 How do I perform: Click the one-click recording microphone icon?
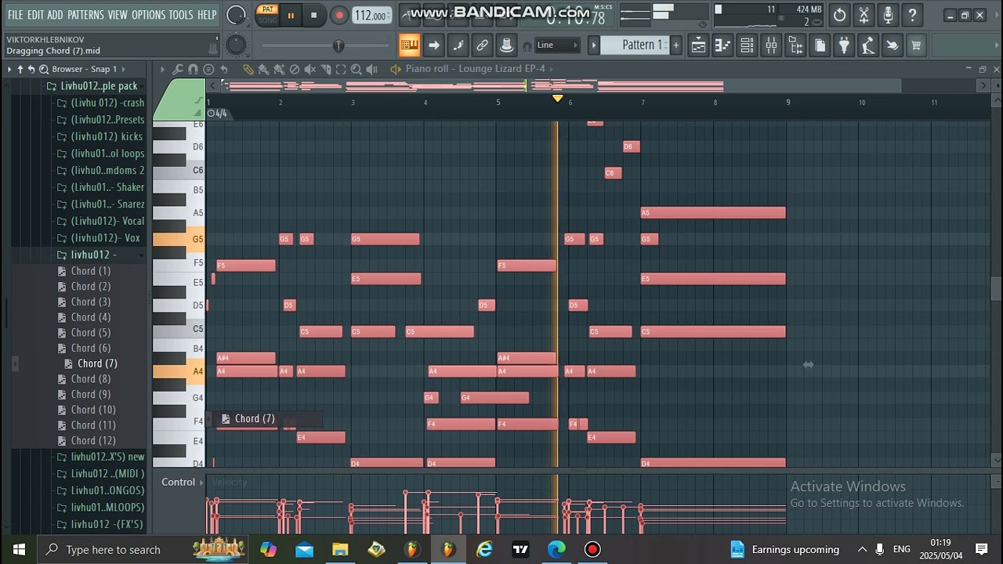(888, 15)
